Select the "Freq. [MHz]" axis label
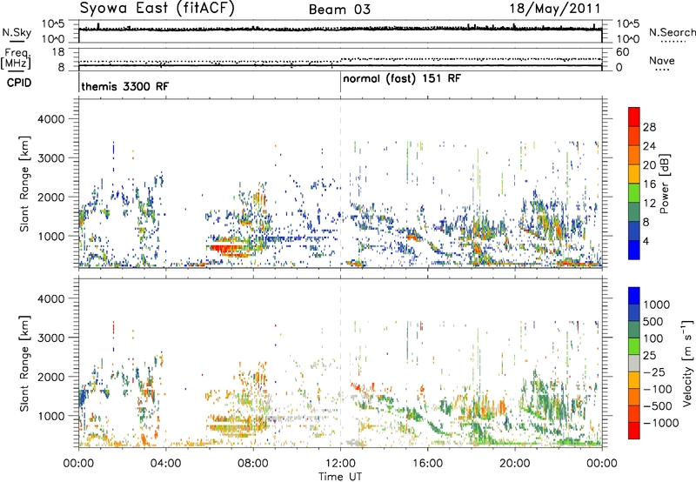Screen dimensions: 696x482 point(16,58)
